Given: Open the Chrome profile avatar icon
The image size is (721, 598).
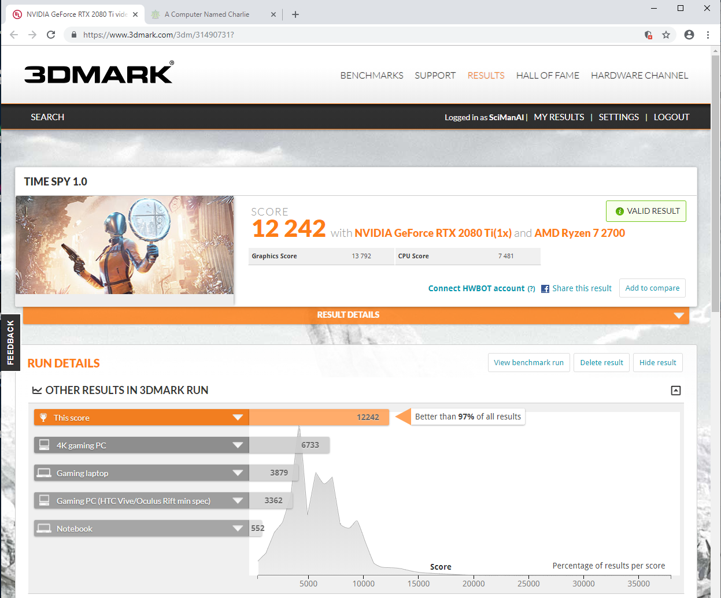Looking at the screenshot, I should (x=689, y=35).
